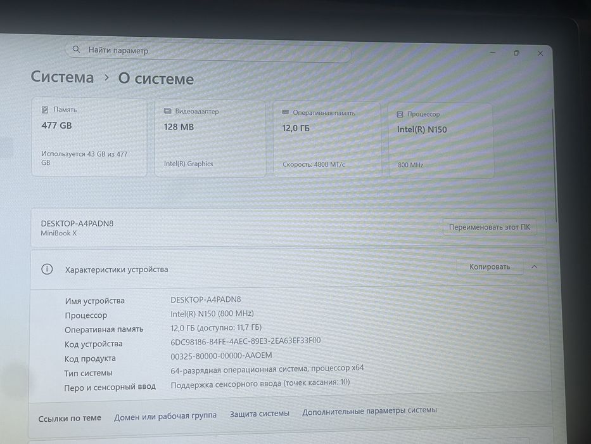Open the 'Память' 477 GB card

pyautogui.click(x=89, y=136)
